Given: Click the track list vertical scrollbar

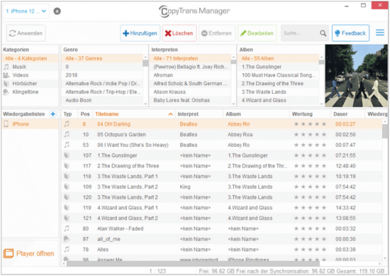Looking at the screenshot, I should pyautogui.click(x=385, y=131).
